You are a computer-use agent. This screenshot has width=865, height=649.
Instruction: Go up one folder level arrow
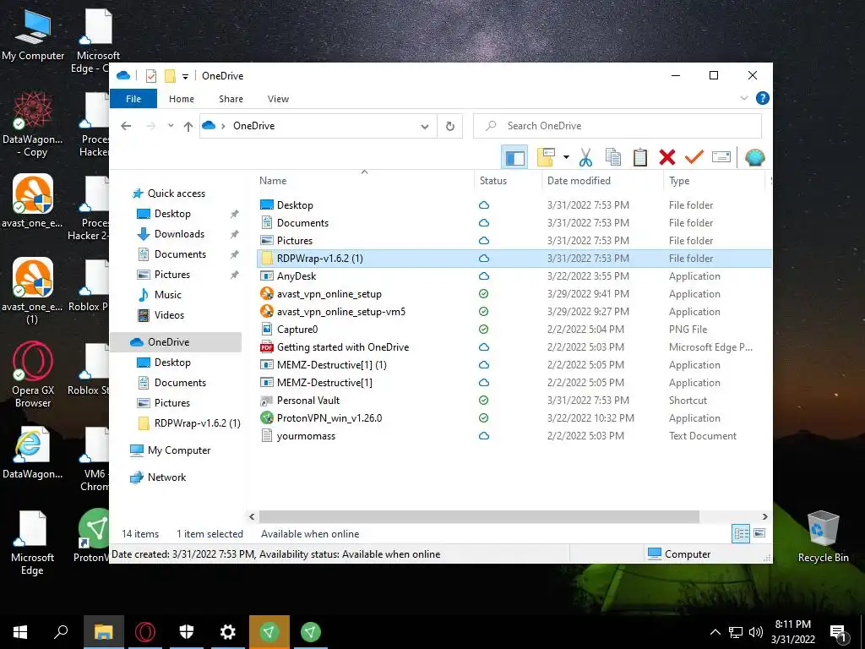point(188,127)
